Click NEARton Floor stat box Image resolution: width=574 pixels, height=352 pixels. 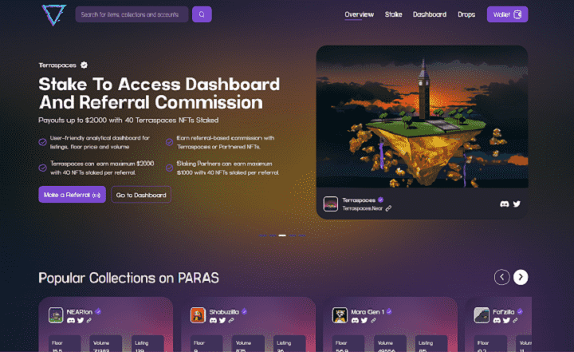tap(65, 343)
